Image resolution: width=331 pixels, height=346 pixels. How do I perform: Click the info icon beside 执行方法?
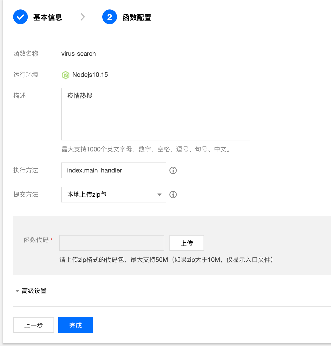coord(173,170)
